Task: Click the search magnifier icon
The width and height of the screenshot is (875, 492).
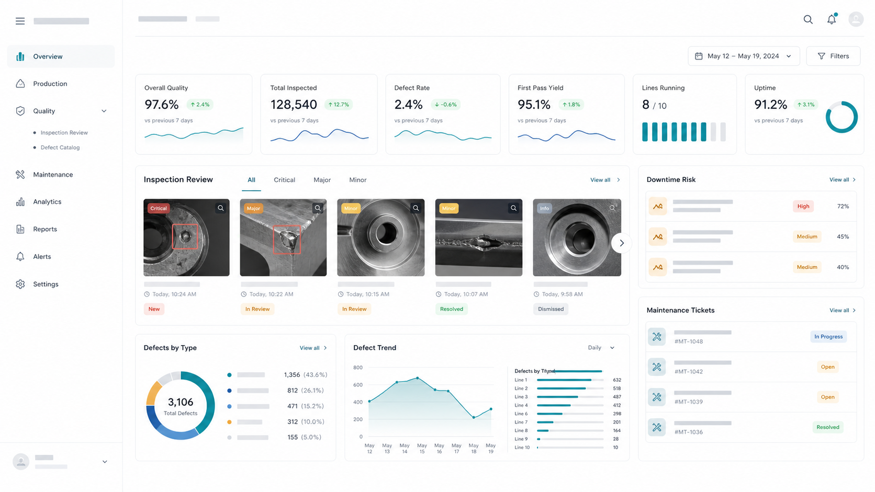Action: (x=808, y=19)
